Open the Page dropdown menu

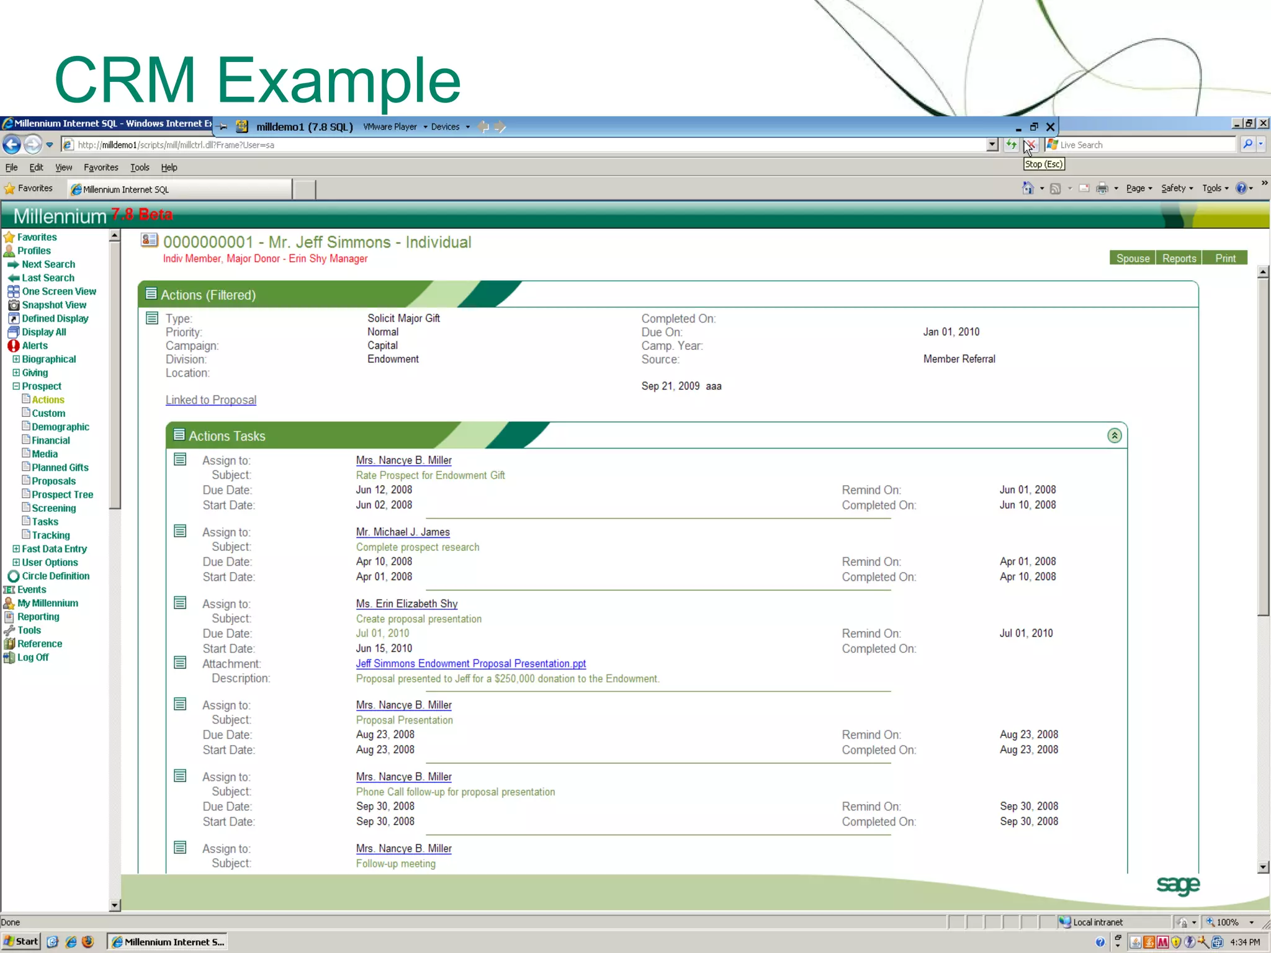click(1139, 189)
